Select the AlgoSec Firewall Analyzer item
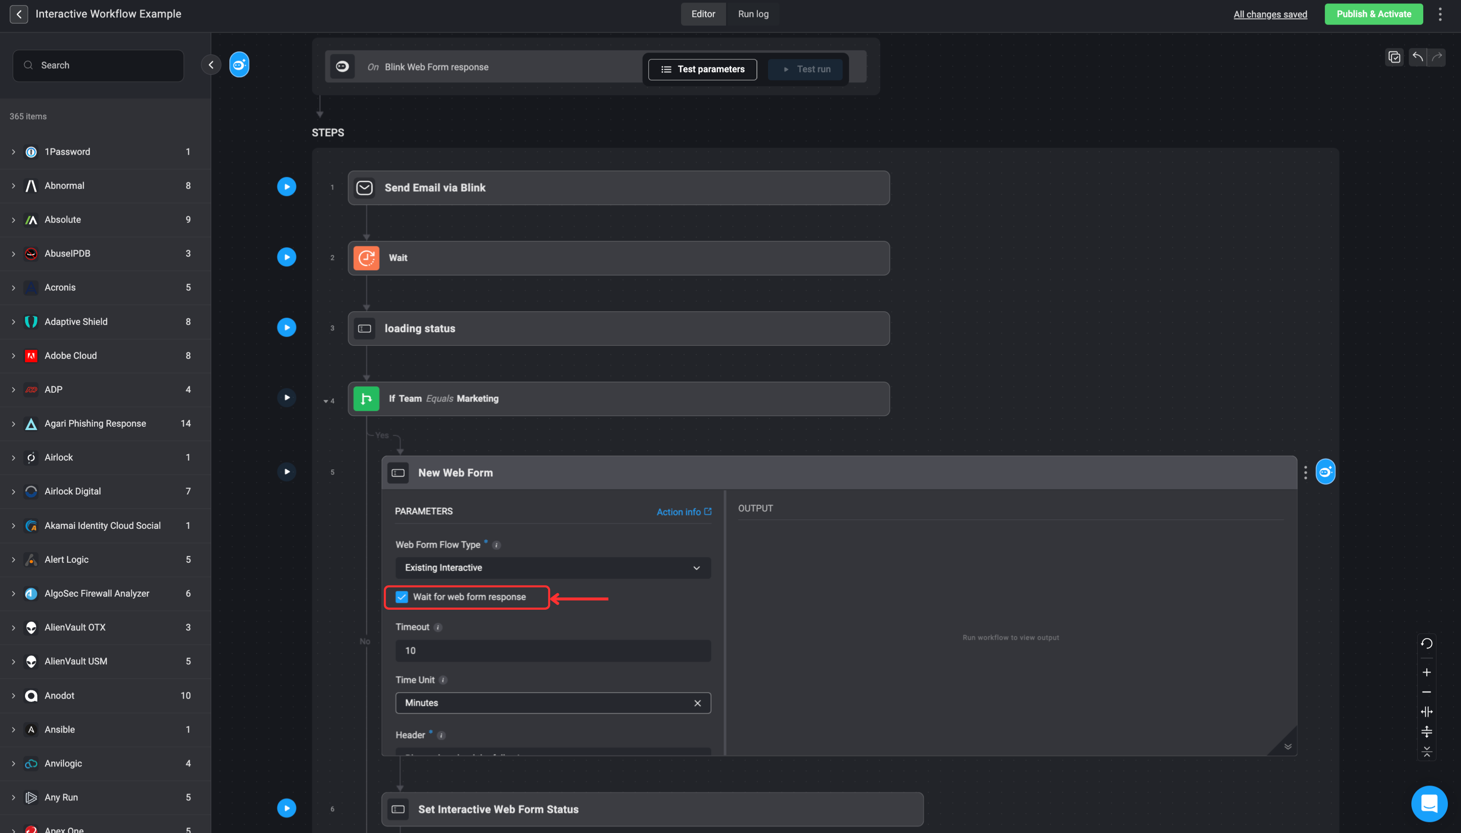Viewport: 1461px width, 833px height. pyautogui.click(x=105, y=593)
